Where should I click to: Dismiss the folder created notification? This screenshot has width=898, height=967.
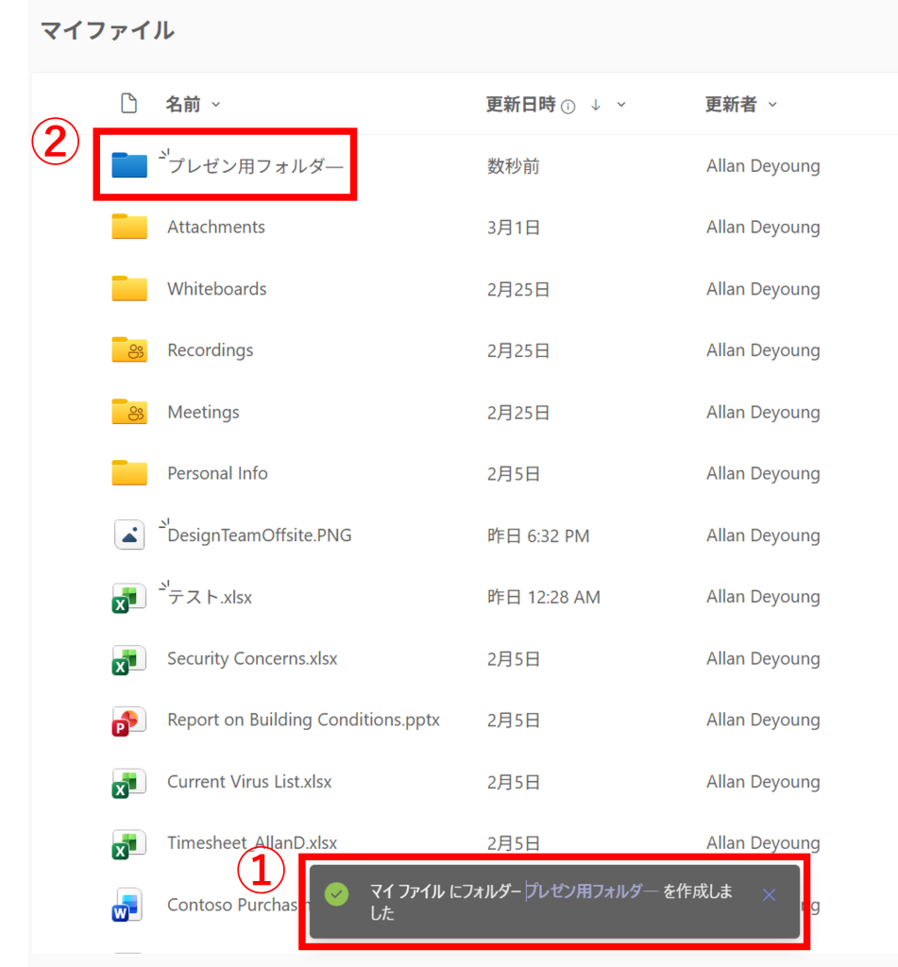click(x=769, y=894)
